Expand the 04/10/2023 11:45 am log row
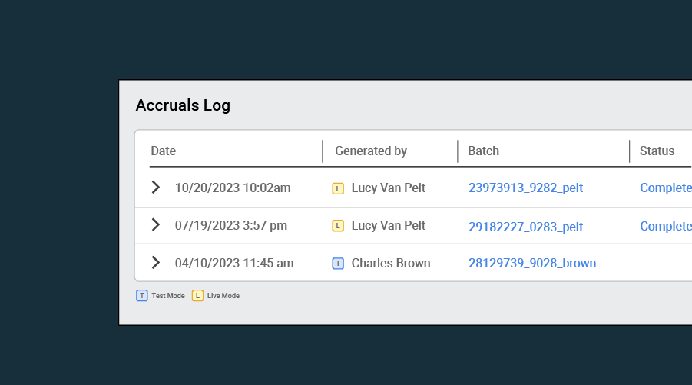Screen dimensions: 692x385 click(x=155, y=263)
